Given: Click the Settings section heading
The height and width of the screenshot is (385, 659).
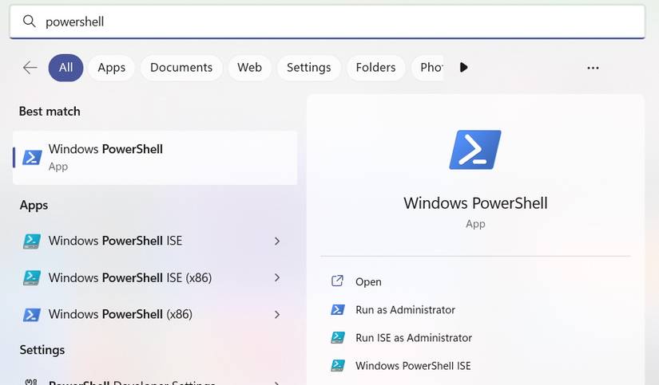Looking at the screenshot, I should click(x=42, y=350).
